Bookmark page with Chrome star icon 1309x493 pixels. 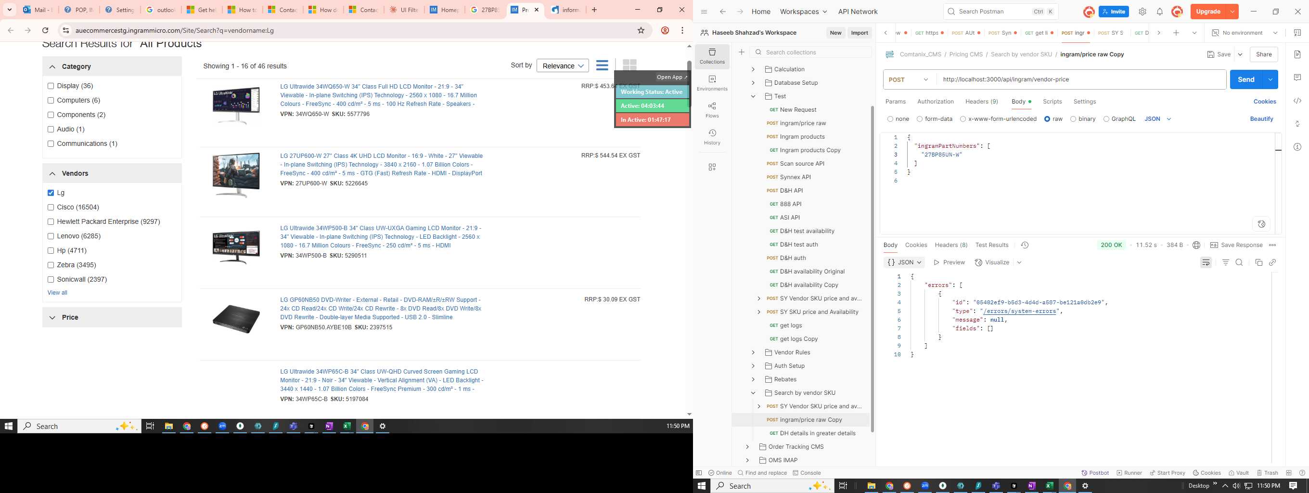coord(642,30)
